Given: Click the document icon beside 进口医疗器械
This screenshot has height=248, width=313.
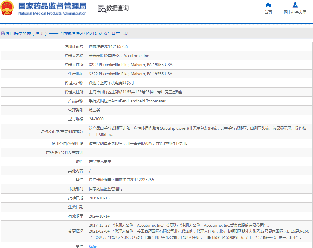Looking at the screenshot, I should pos(3,34).
